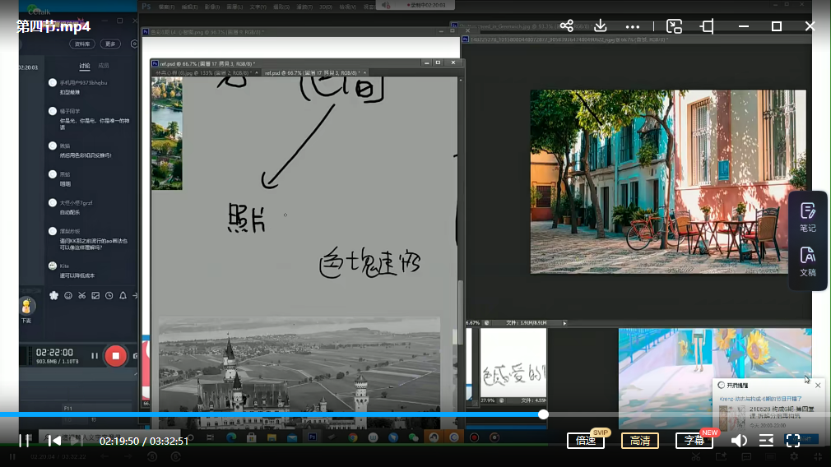The width and height of the screenshot is (831, 467).
Task: Click the share icon in the player toolbar
Action: (x=567, y=26)
